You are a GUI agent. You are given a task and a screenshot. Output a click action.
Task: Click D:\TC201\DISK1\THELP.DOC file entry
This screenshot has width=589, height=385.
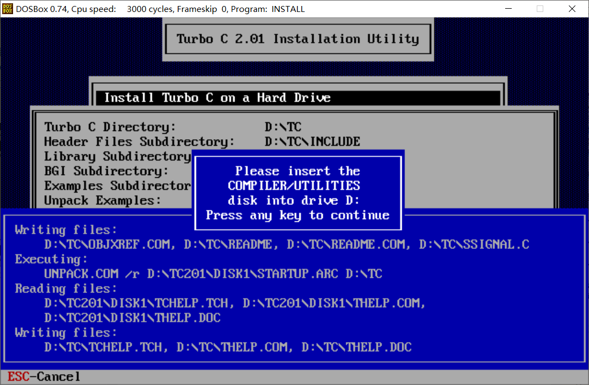(132, 318)
